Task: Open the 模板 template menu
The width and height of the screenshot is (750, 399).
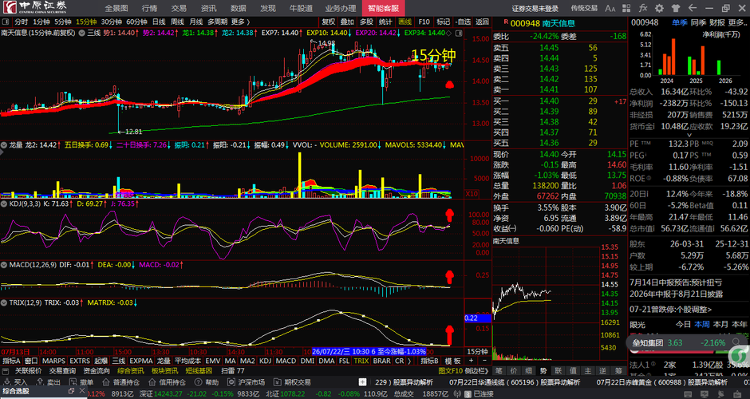Action: 452,361
